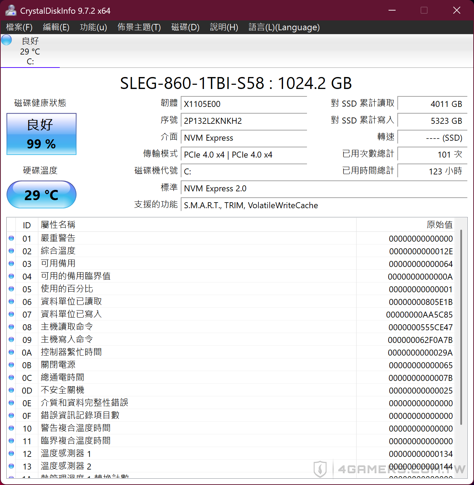The image size is (474, 485).
Task: Click the blue health dot on the C: tab
Action: (6, 40)
